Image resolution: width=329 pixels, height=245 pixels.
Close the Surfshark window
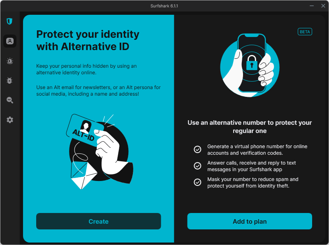point(323,6)
